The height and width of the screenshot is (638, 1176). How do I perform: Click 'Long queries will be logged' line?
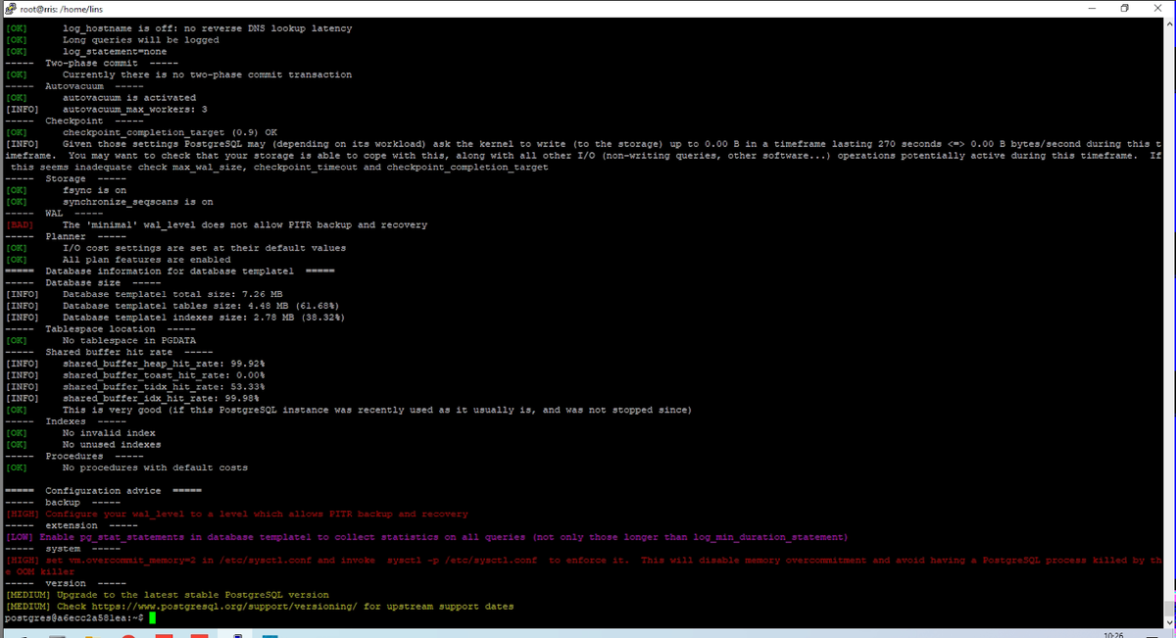140,40
